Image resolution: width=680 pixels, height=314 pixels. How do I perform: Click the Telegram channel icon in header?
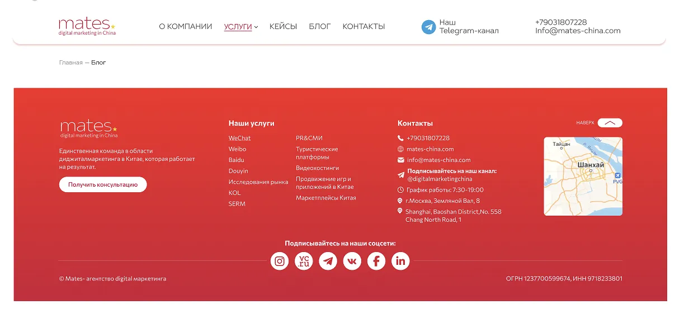pyautogui.click(x=428, y=27)
